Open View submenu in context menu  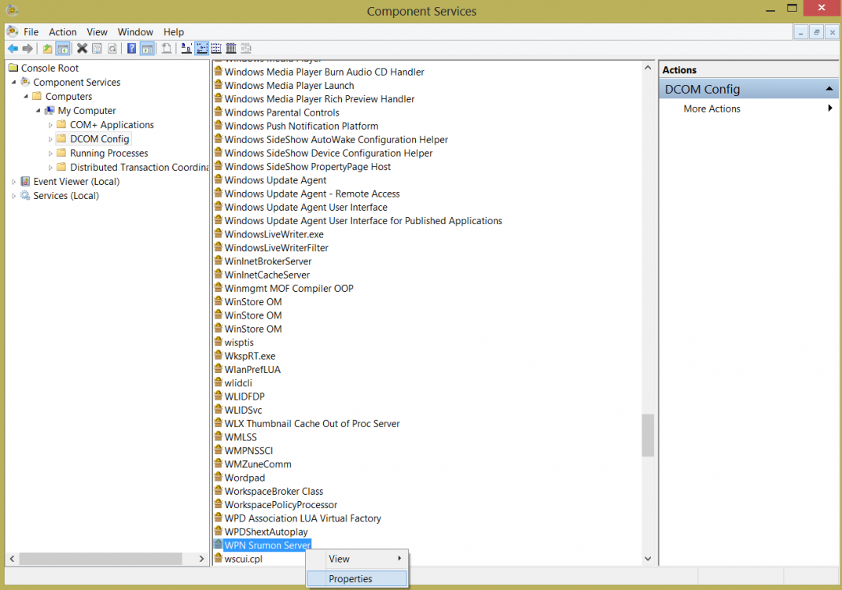pyautogui.click(x=357, y=559)
